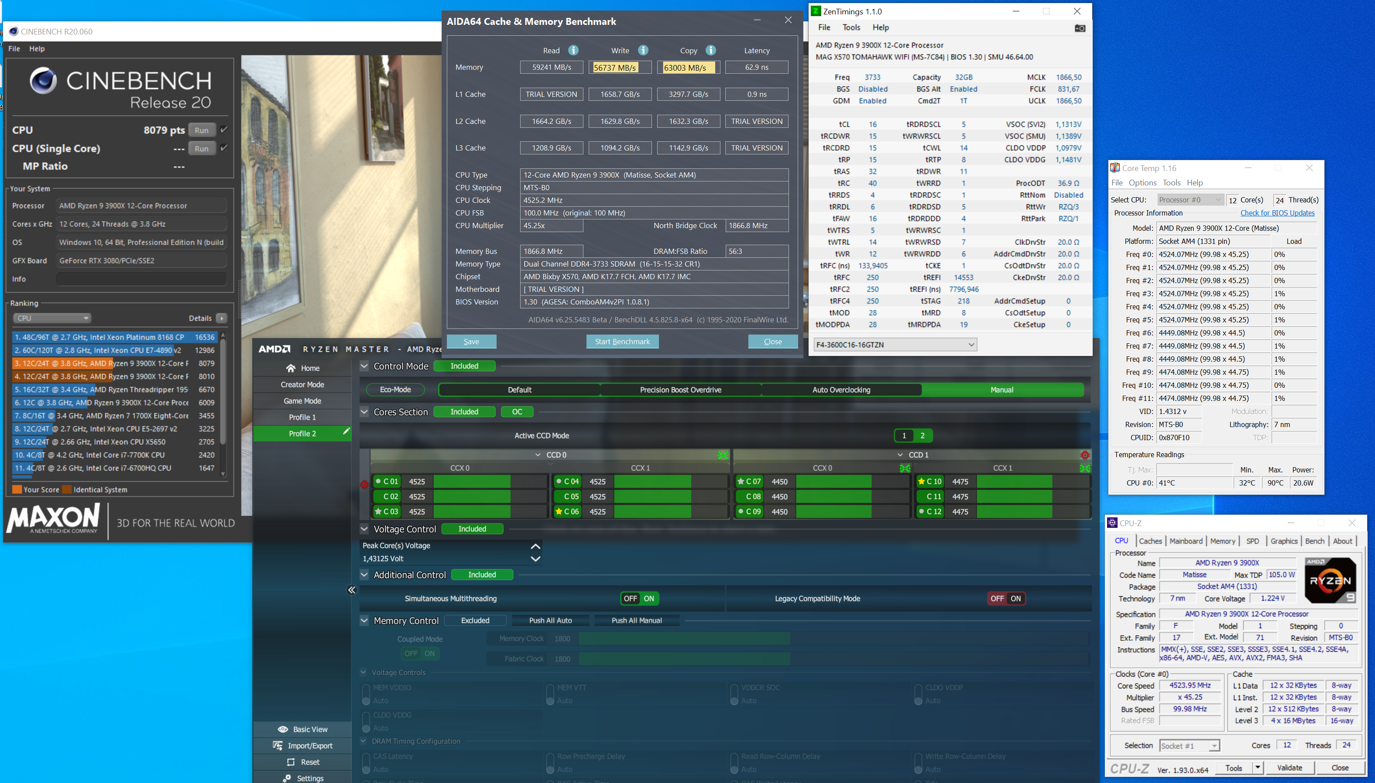This screenshot has height=783, width=1375.
Task: Switch to the Memory tab in CPU-Z
Action: 1222,541
